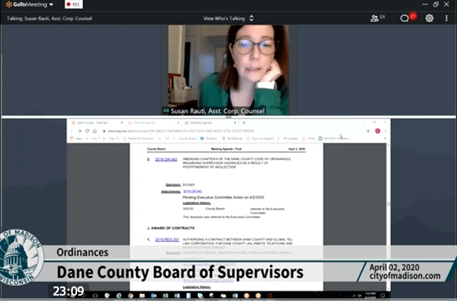Open the chat panel with 27 unread

tap(408, 17)
